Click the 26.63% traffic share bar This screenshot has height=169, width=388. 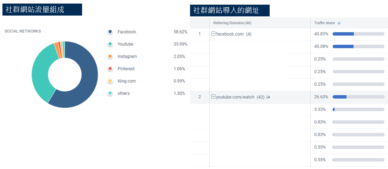[x=358, y=97]
